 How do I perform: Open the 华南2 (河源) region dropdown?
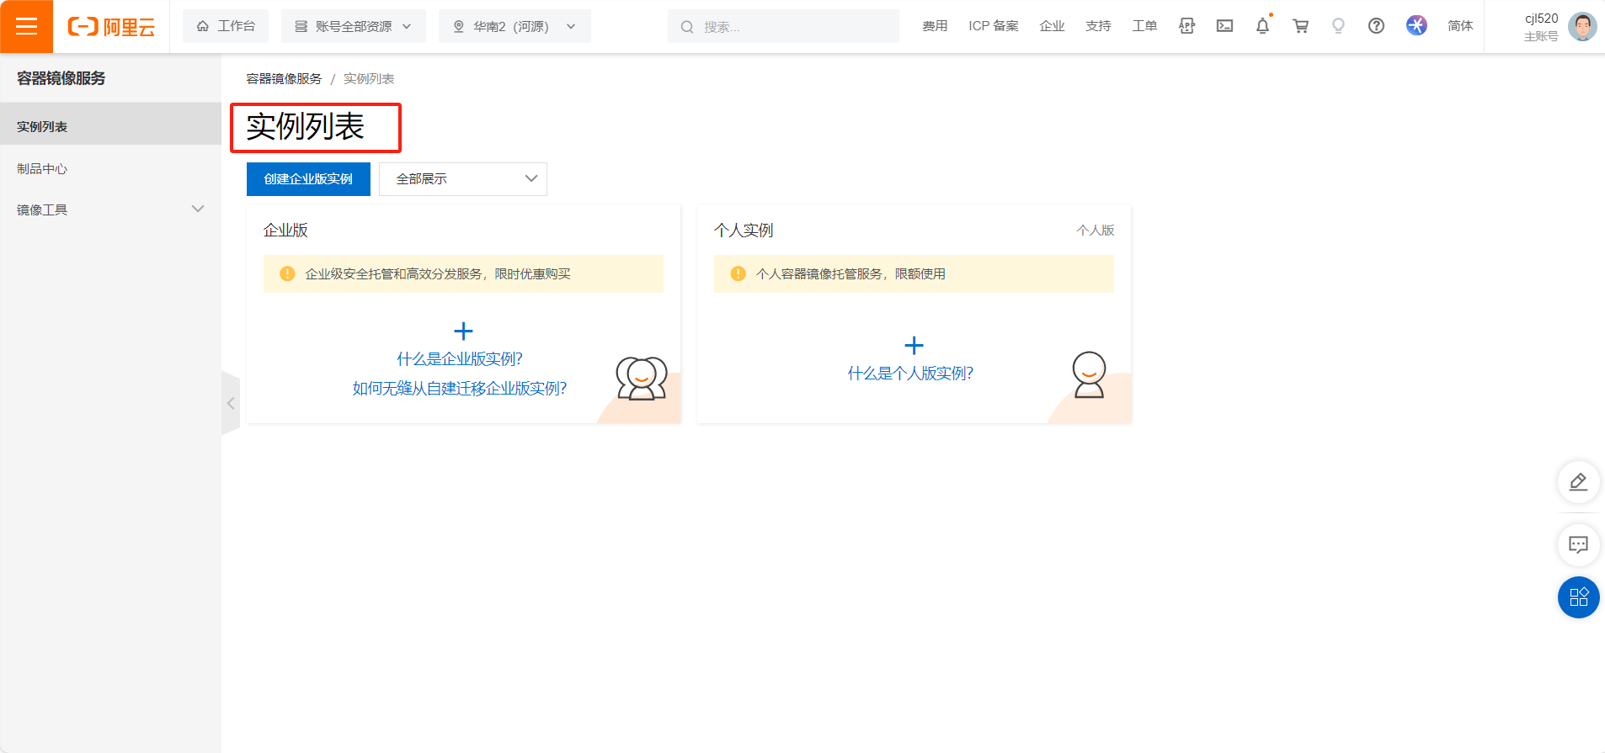point(515,26)
